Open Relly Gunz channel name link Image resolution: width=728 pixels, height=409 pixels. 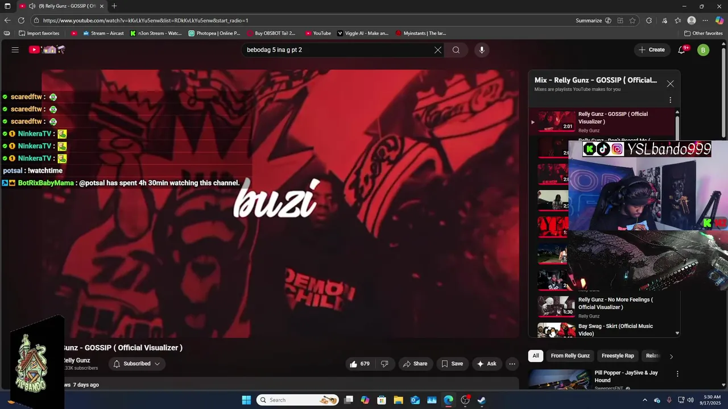point(76,360)
